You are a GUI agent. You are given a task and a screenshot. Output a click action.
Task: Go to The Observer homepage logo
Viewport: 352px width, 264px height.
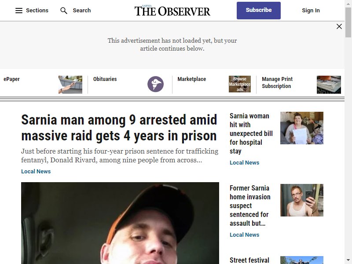click(172, 11)
